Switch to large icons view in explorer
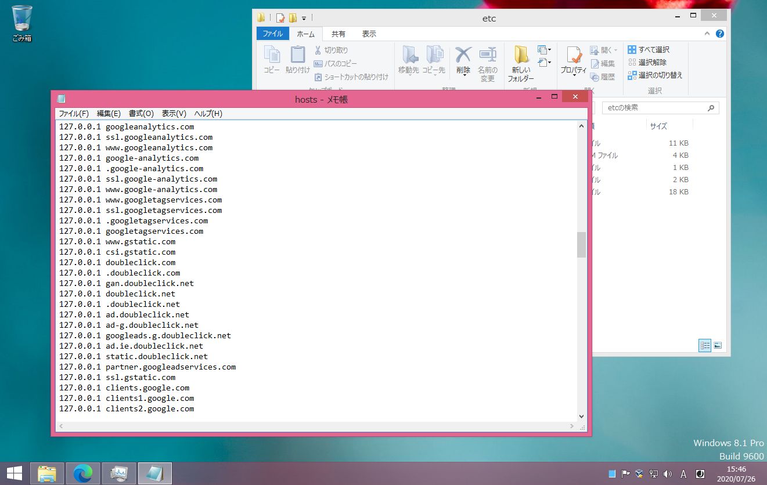 coord(718,345)
